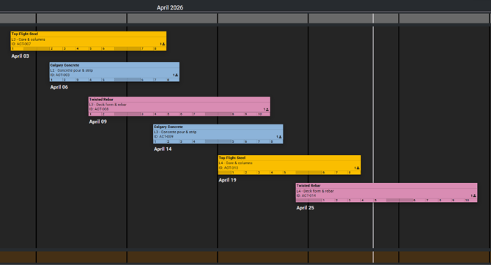Click the Twisted Rebar title on ACT-014 bar
The width and height of the screenshot is (491, 265).
309,185
